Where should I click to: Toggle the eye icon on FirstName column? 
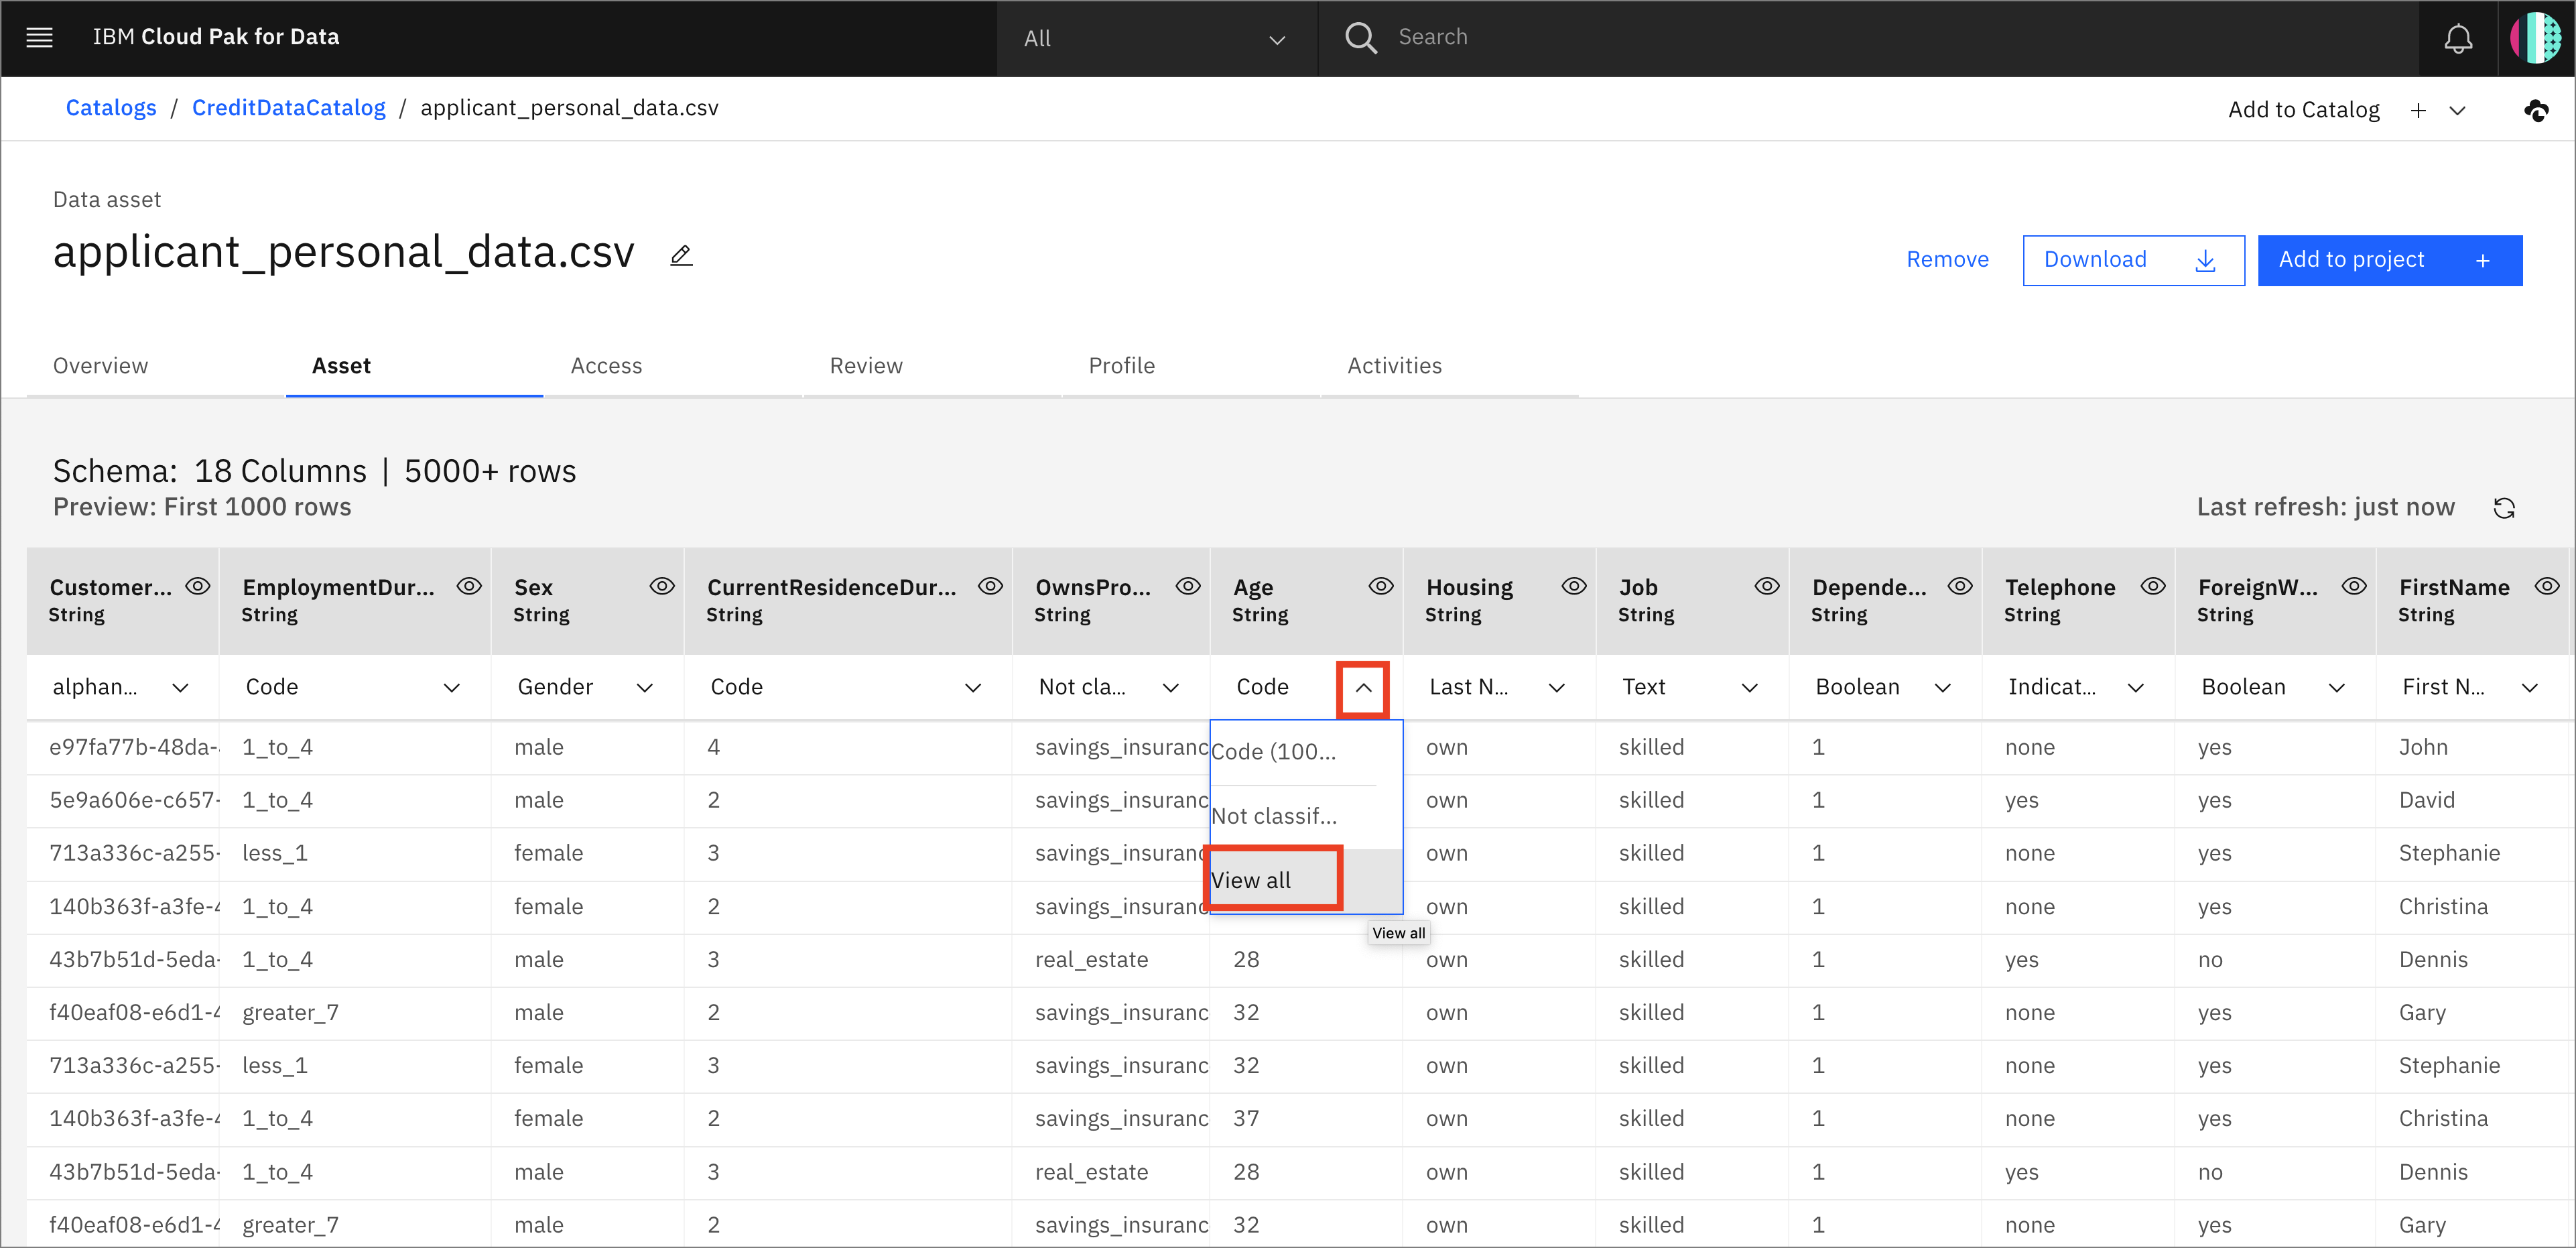[x=2546, y=586]
